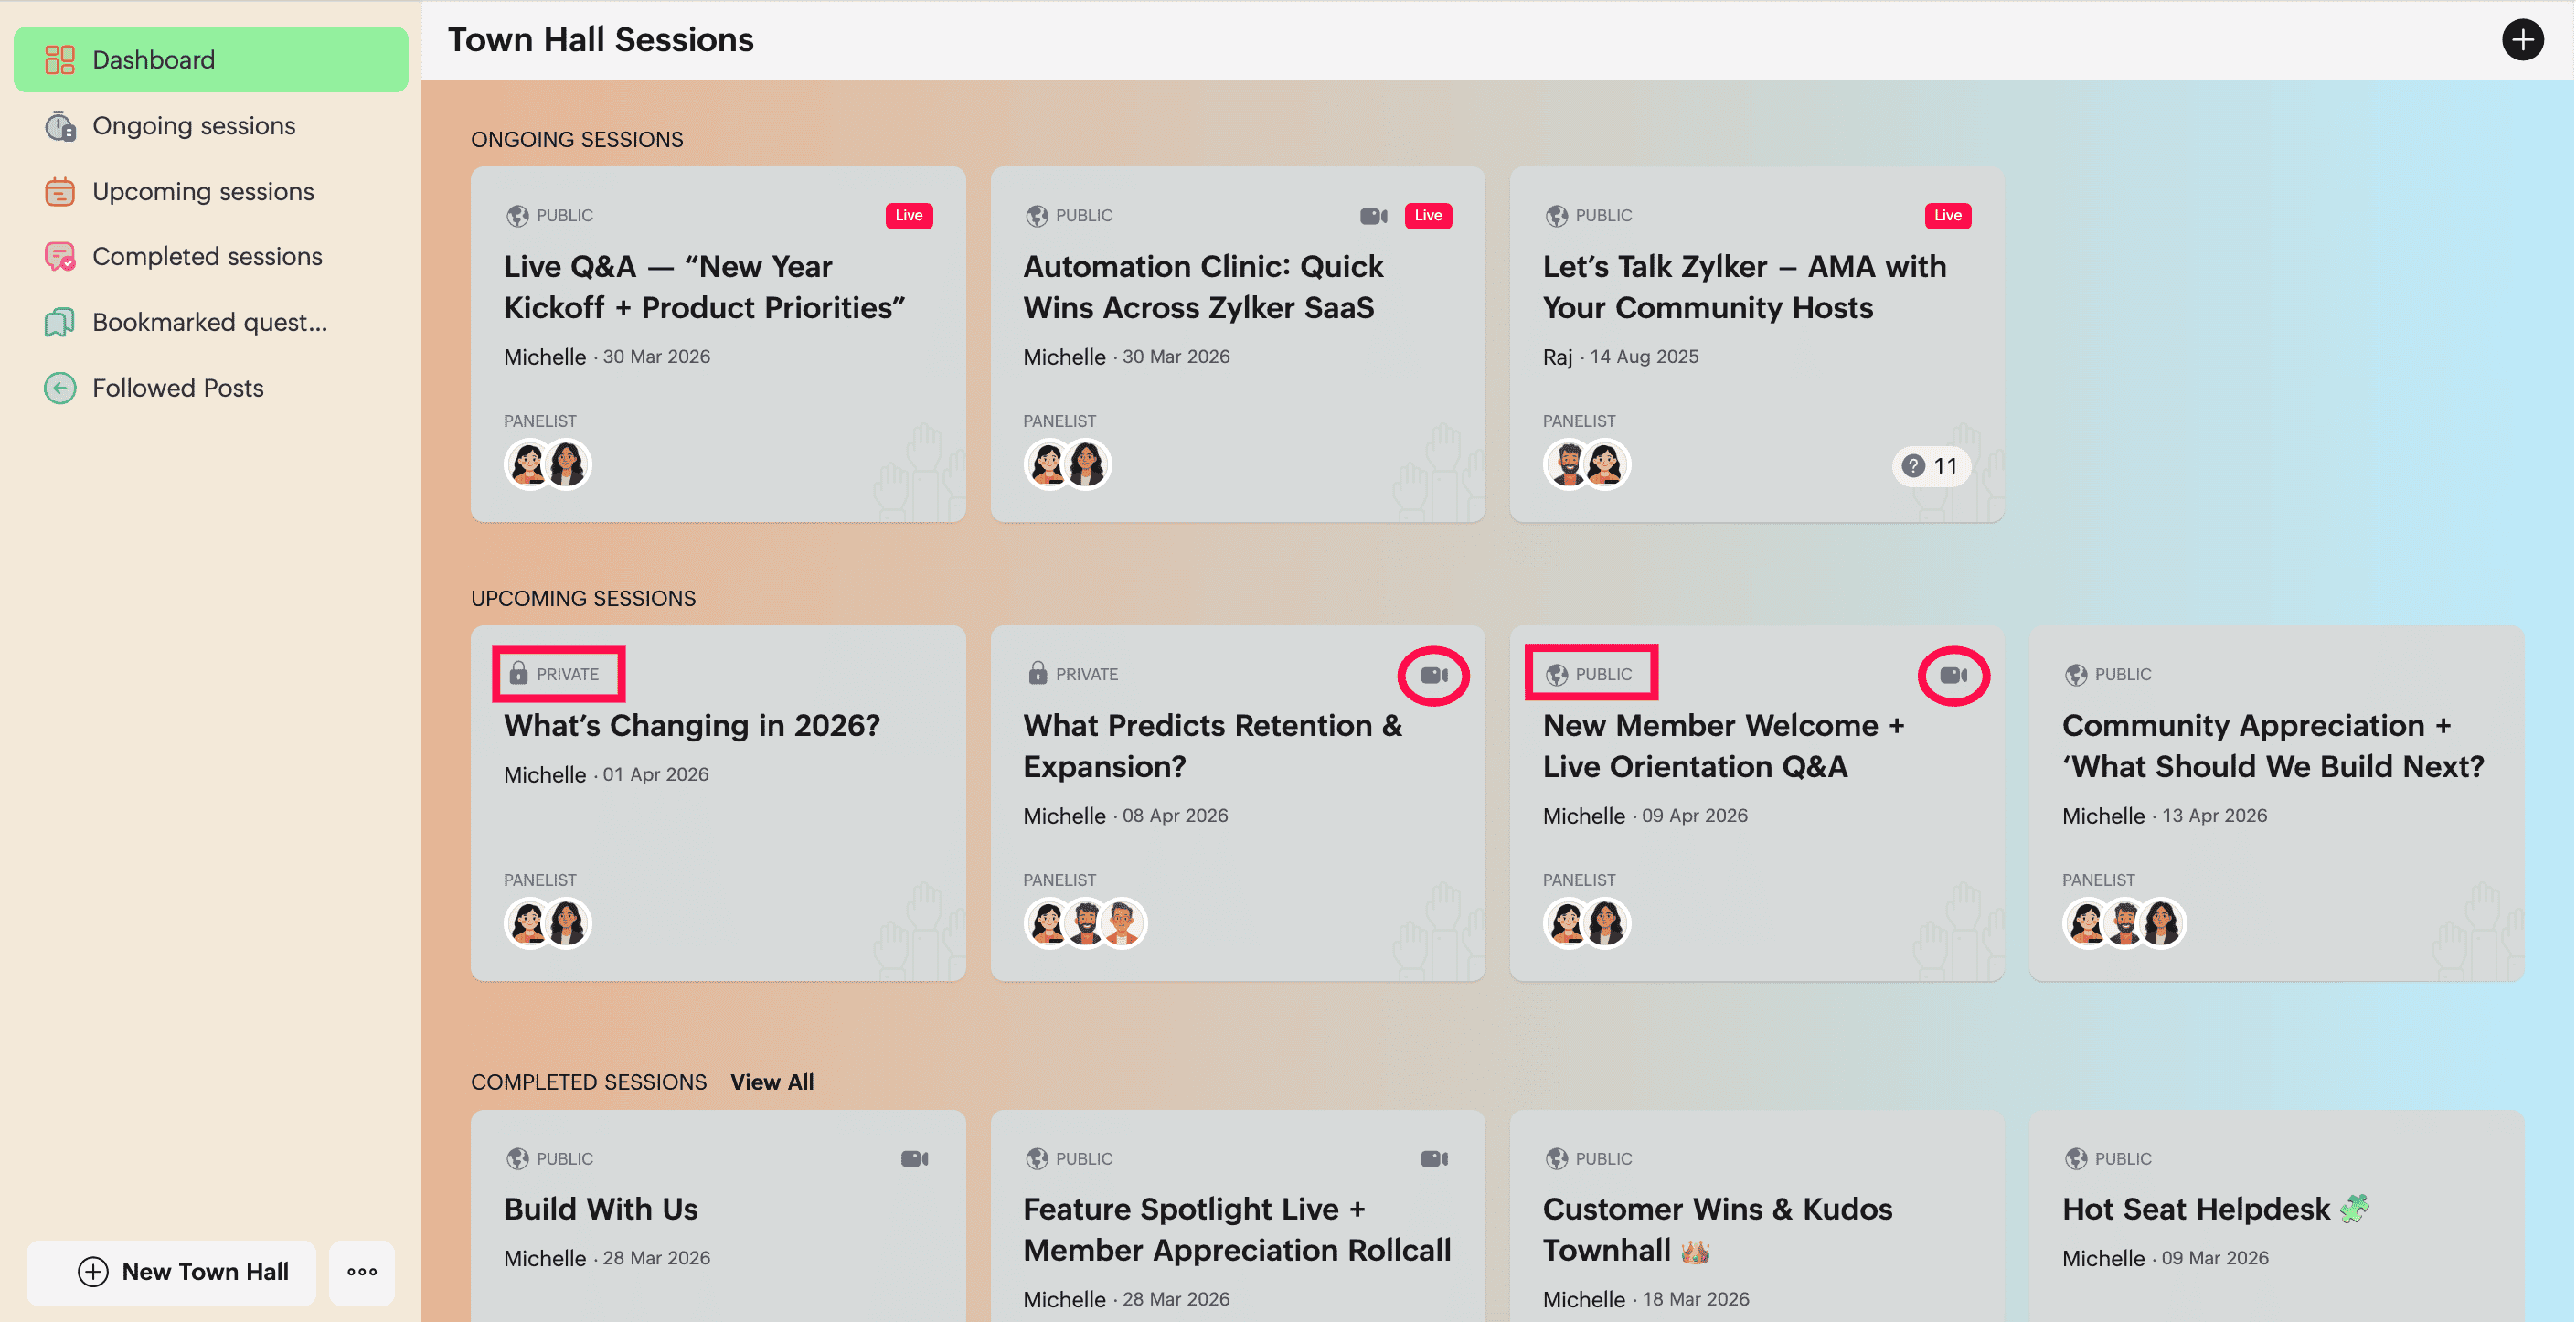The height and width of the screenshot is (1322, 2576).
Task: Click the video icon on Build With Us card
Action: click(915, 1158)
